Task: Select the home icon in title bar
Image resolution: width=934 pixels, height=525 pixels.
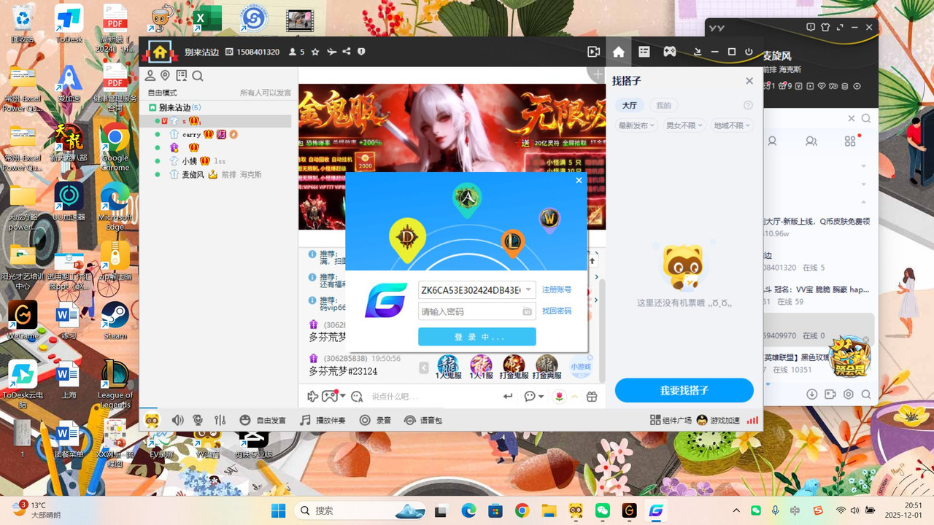Action: pyautogui.click(x=619, y=52)
